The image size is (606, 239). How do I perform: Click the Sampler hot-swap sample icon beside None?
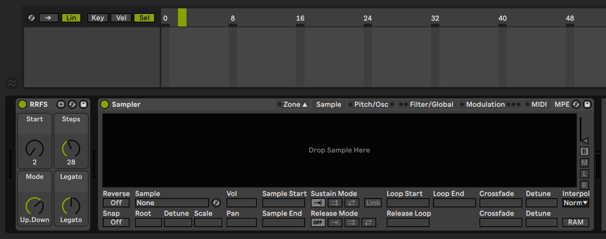click(x=216, y=203)
